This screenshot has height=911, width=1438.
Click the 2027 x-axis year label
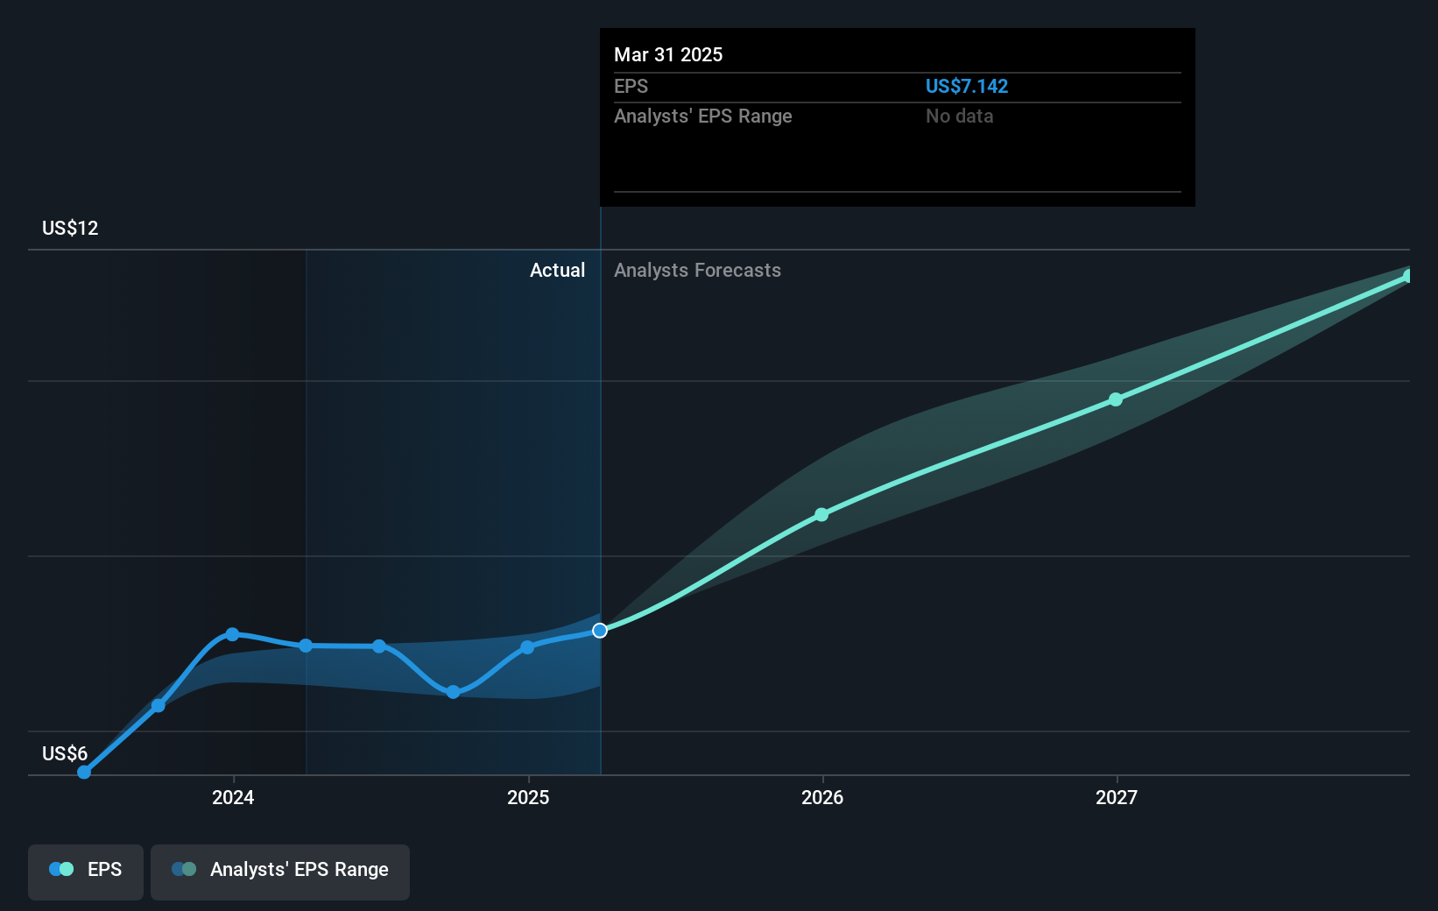[1117, 797]
